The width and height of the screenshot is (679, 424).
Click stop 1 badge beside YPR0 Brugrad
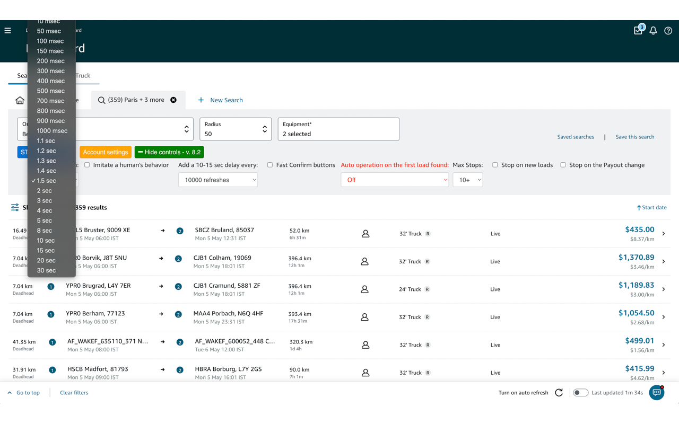click(51, 287)
